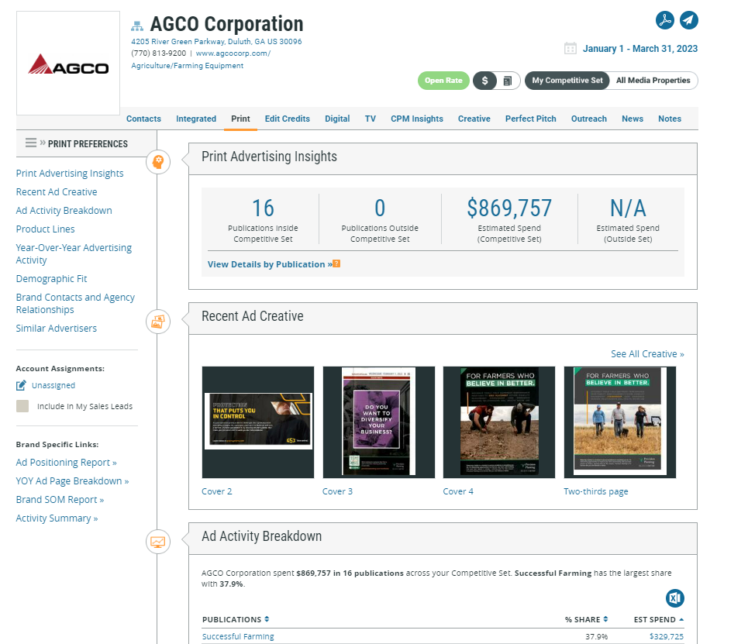The image size is (748, 644).
Task: Open January 1 - March 31, 2023 date range
Action: (x=640, y=49)
